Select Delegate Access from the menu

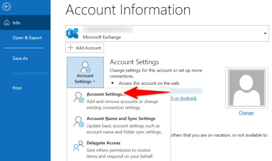(x=103, y=143)
